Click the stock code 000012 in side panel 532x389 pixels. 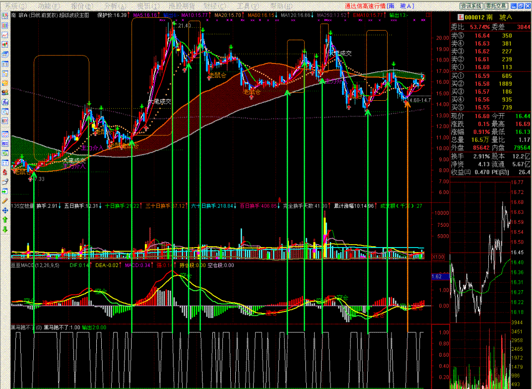tap(474, 17)
